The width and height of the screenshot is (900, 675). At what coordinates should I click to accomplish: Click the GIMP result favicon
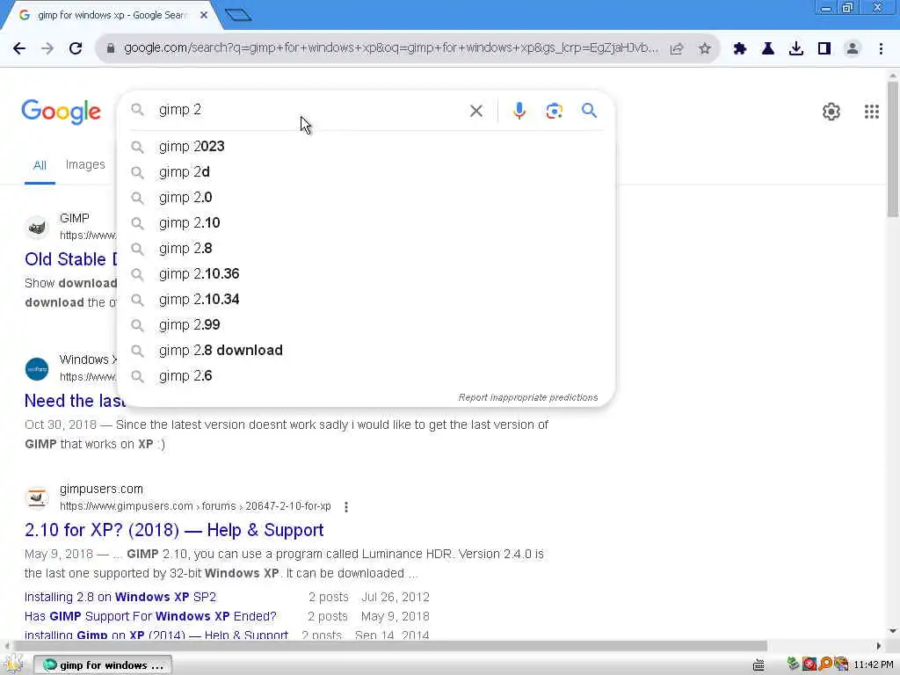tap(37, 228)
